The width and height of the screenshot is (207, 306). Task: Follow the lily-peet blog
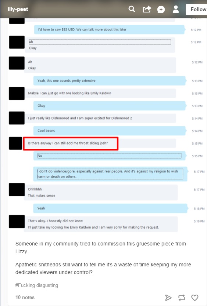[x=196, y=10]
